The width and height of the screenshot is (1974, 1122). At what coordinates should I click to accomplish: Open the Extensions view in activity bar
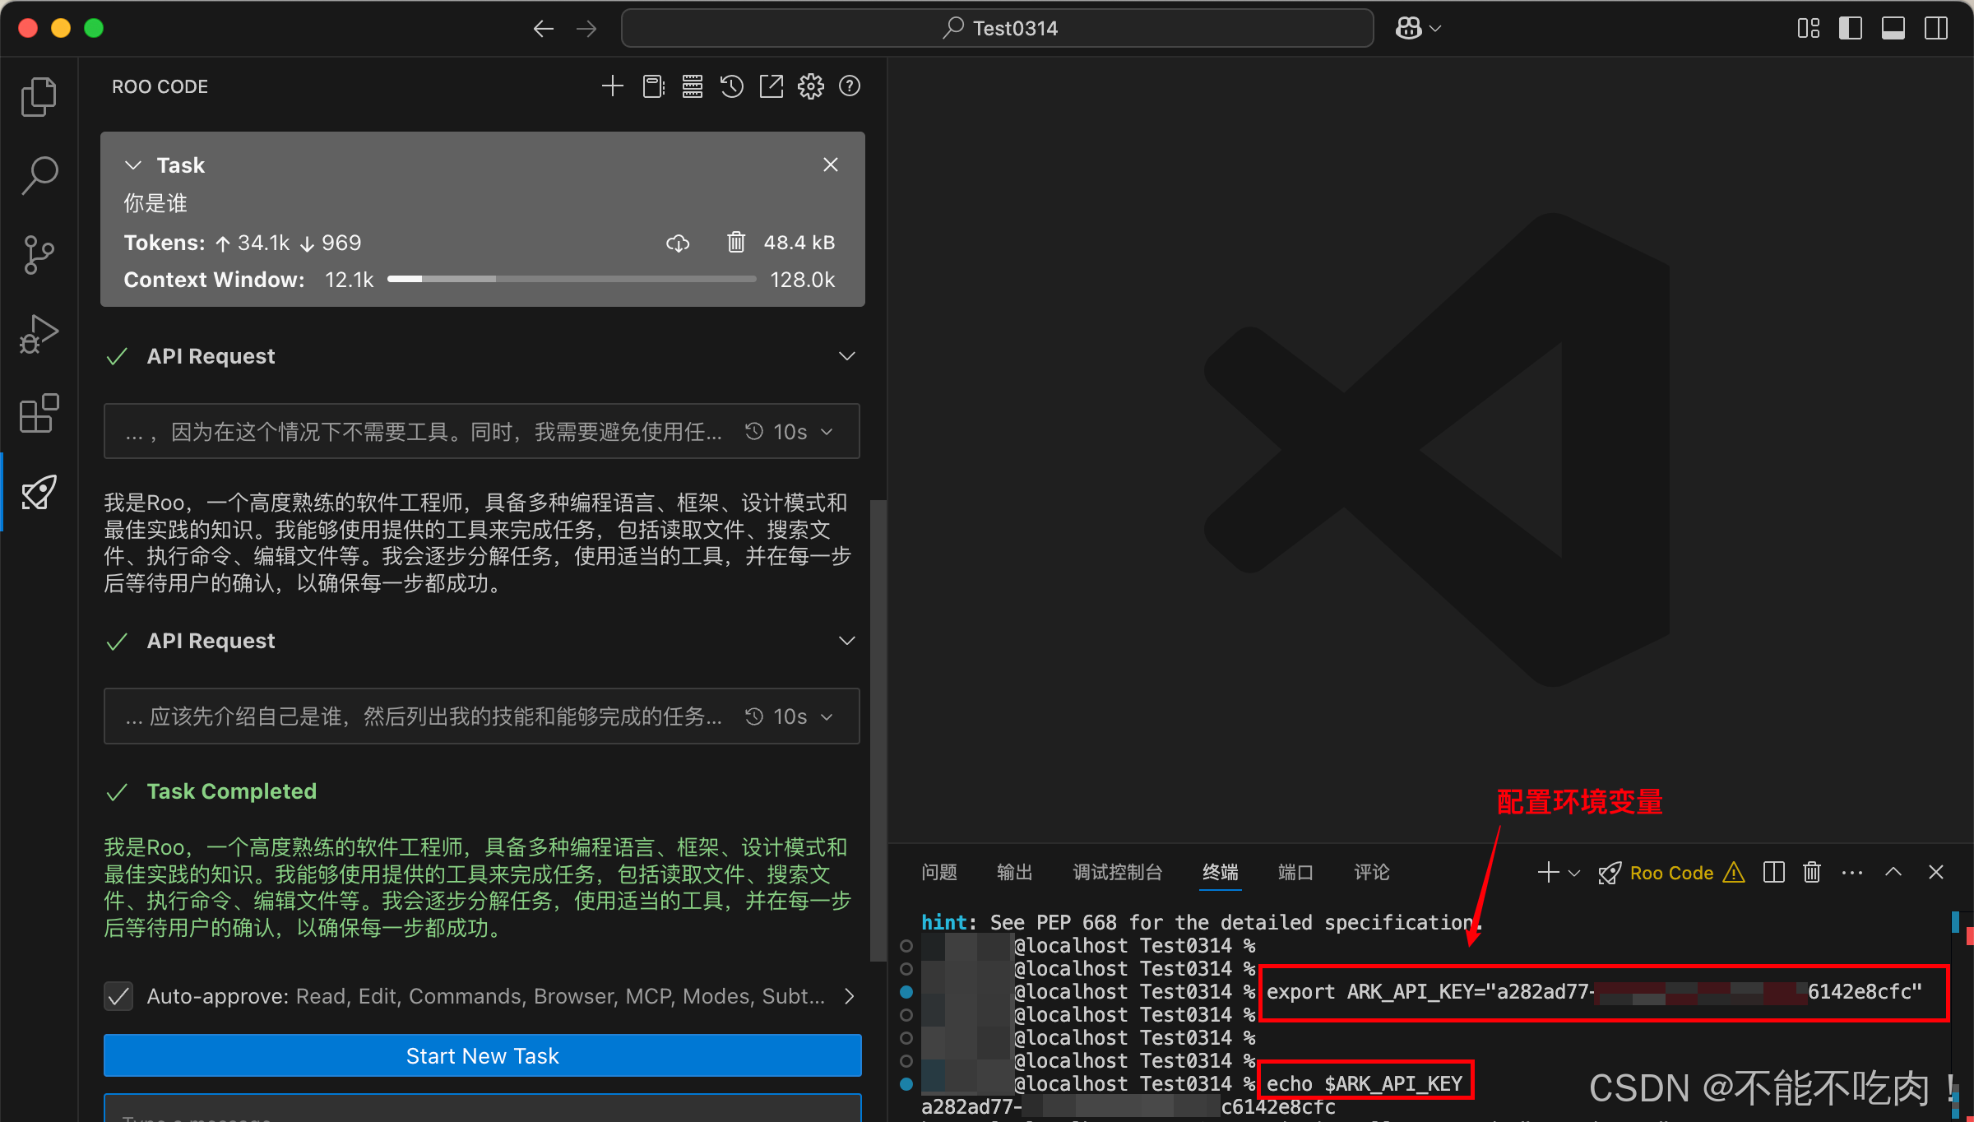pyautogui.click(x=39, y=413)
